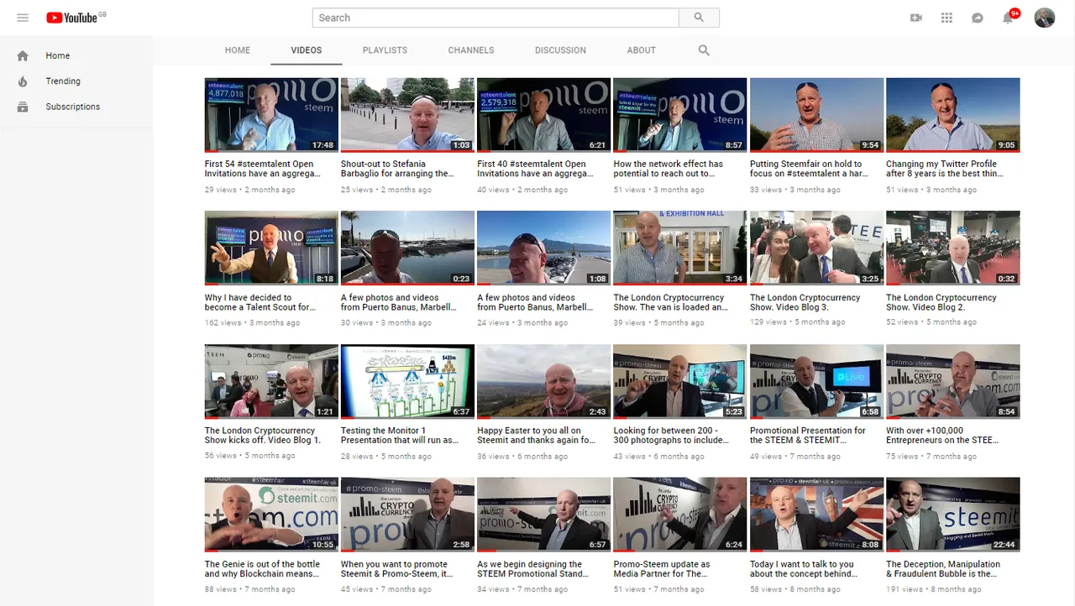Open the DISCUSSION tab
Screen dimensions: 1075x606
(x=560, y=50)
